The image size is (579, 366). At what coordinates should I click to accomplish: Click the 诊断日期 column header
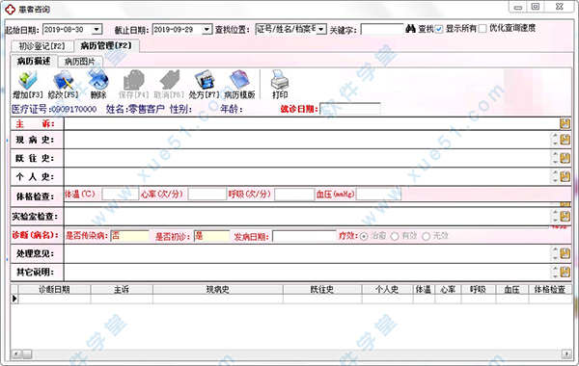pyautogui.click(x=54, y=290)
